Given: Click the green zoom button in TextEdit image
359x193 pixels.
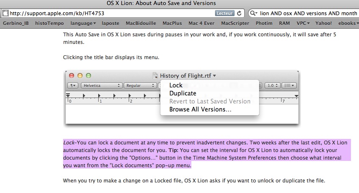Looking at the screenshot, I should [x=88, y=76].
